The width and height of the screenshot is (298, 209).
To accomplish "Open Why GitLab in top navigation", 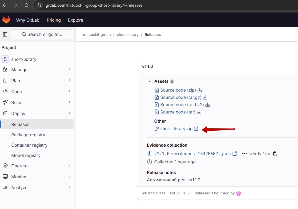I will coord(28,20).
